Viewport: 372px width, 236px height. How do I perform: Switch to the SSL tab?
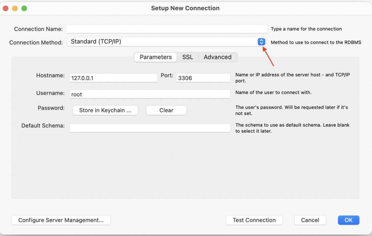point(187,57)
